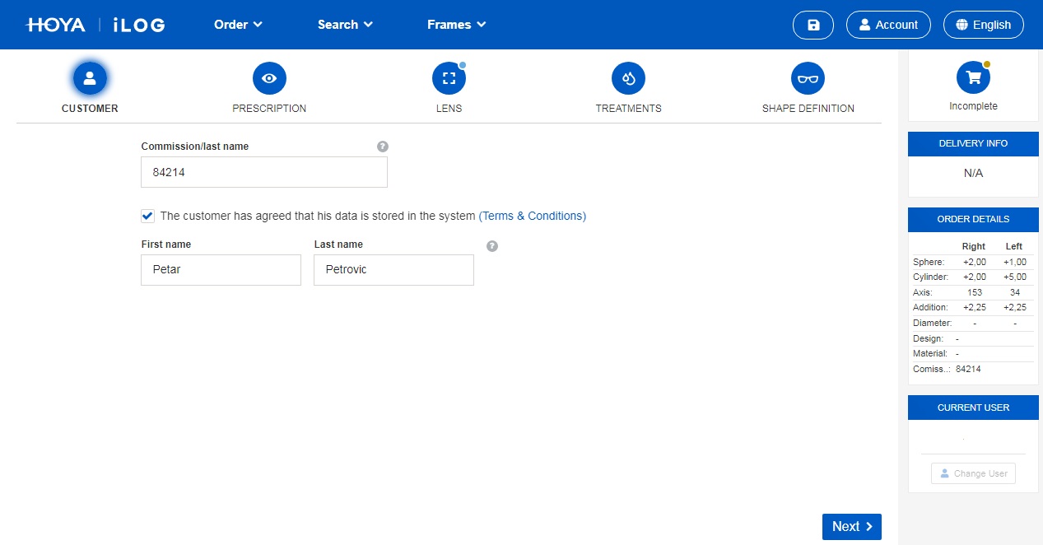
Task: Expand the Search dropdown menu
Action: tap(345, 25)
